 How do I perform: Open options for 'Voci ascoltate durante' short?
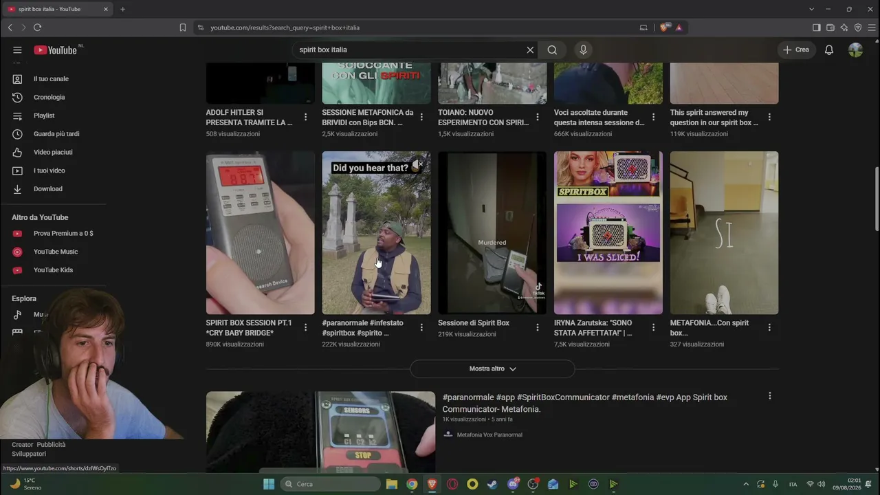[x=654, y=117]
